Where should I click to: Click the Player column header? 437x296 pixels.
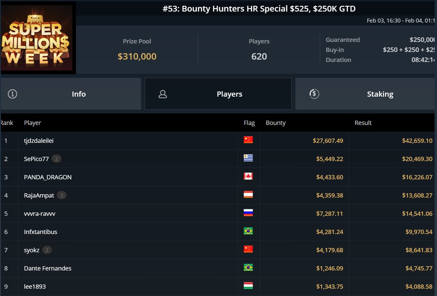pos(33,123)
